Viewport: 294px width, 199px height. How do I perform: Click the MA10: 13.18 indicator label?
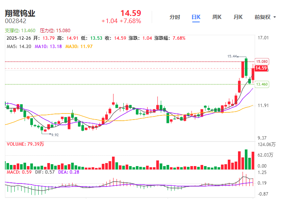click(48, 47)
